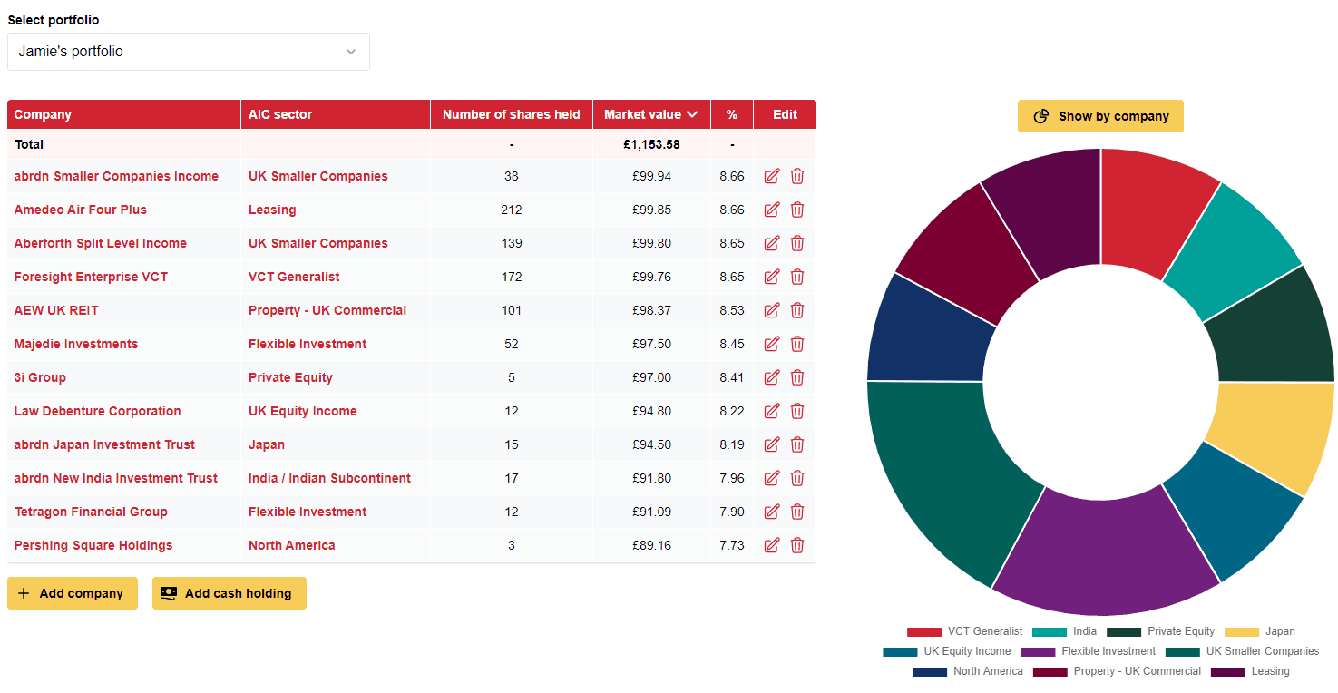Delete the Amedeo Air Four Plus holding
Image resolution: width=1338 pixels, height=693 pixels.
(797, 210)
